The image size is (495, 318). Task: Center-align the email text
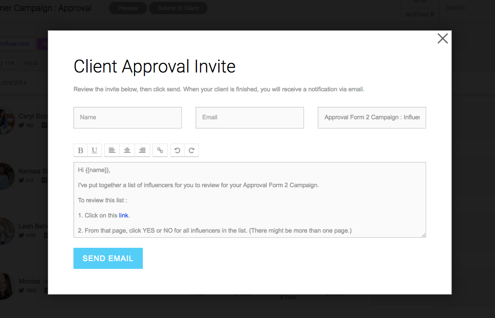(x=127, y=151)
